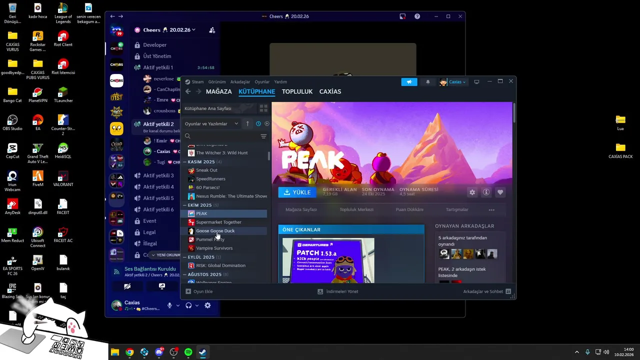The width and height of the screenshot is (640, 360).
Task: Click the library search field
Action: [x=221, y=136]
